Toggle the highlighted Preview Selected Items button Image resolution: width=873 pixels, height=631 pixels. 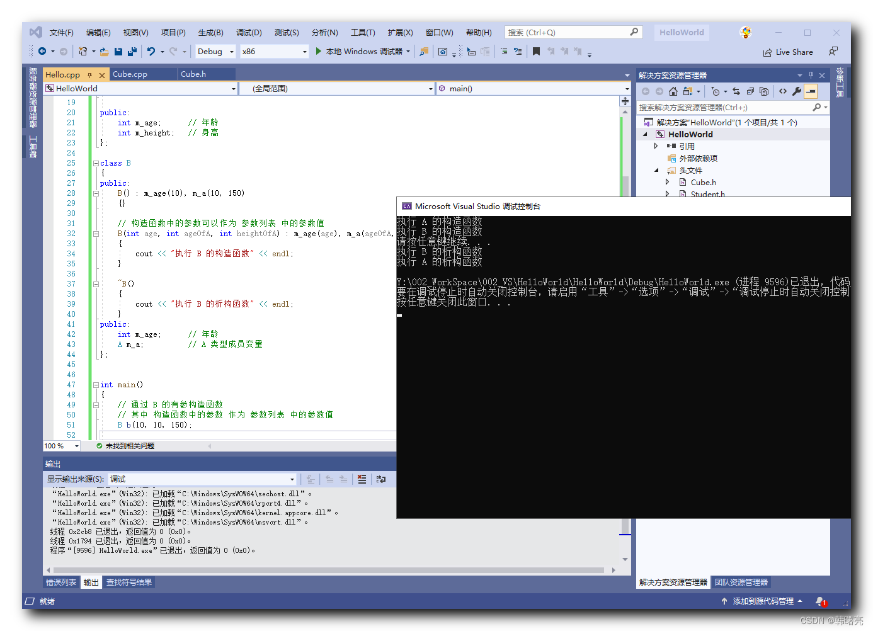811,91
